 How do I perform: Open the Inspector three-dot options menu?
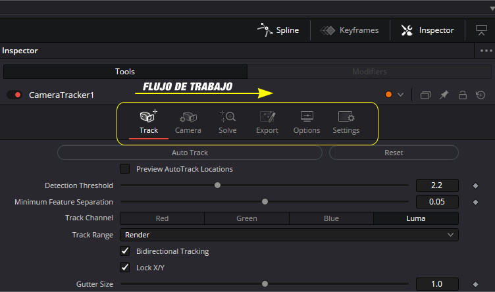486,51
